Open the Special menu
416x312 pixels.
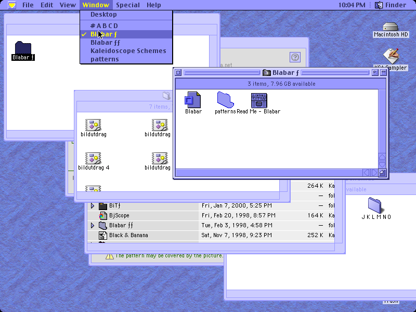click(128, 5)
